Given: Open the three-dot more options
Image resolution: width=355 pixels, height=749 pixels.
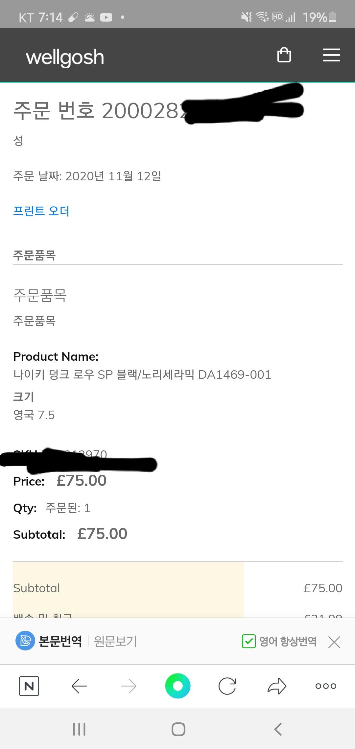Looking at the screenshot, I should (x=326, y=686).
